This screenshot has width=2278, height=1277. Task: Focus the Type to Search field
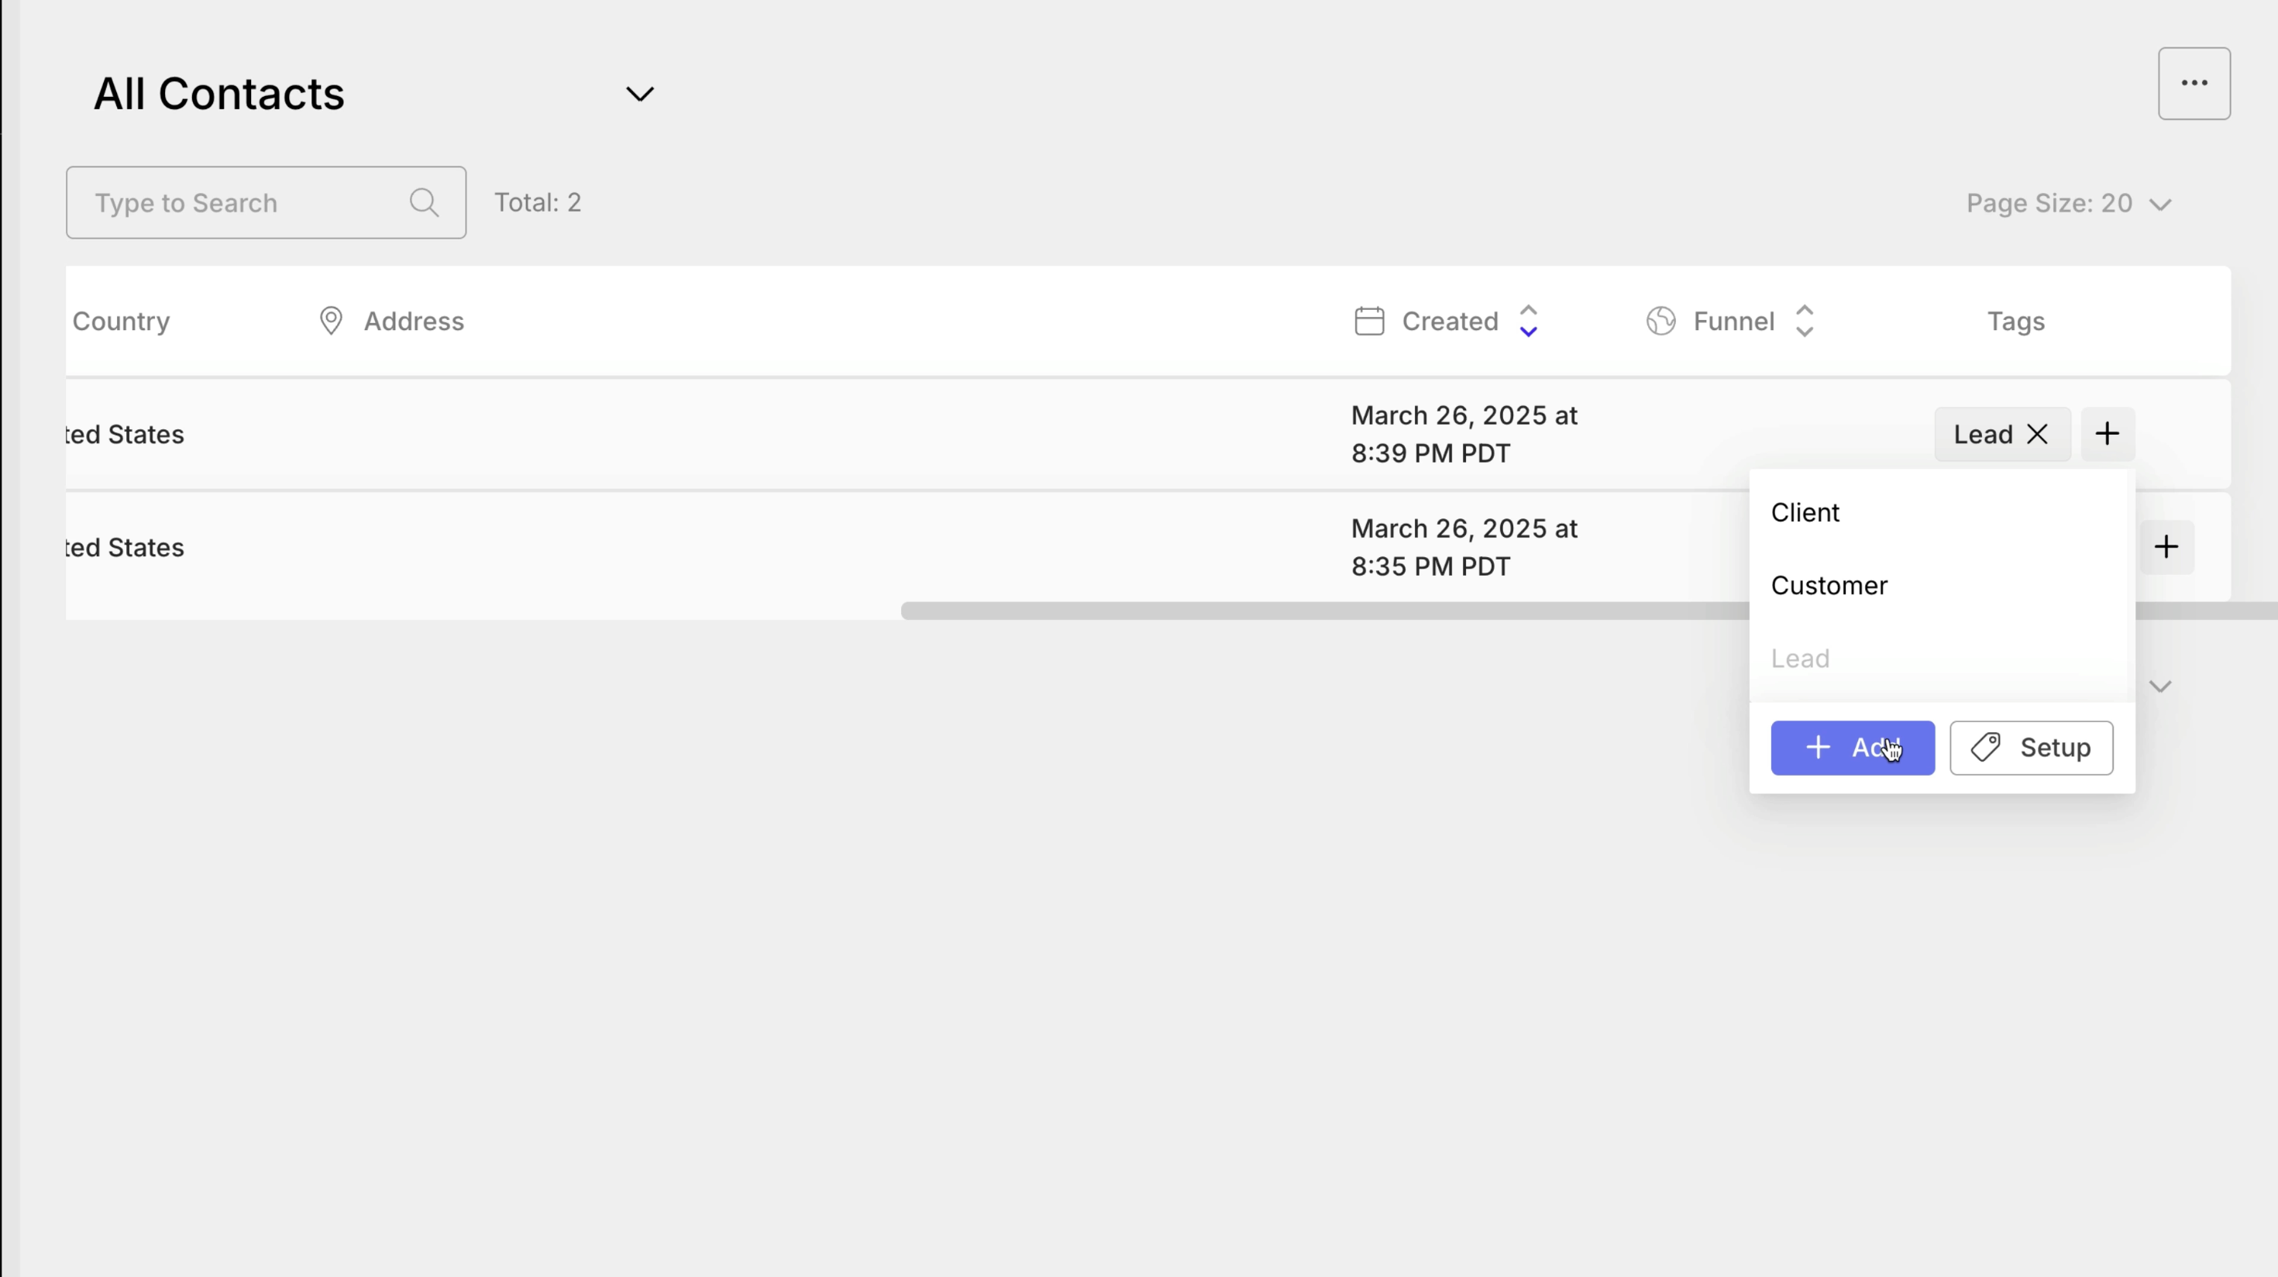tap(239, 202)
